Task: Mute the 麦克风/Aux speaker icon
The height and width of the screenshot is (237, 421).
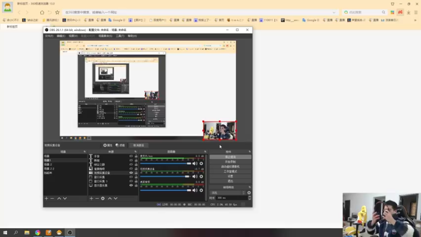Action: point(195,163)
